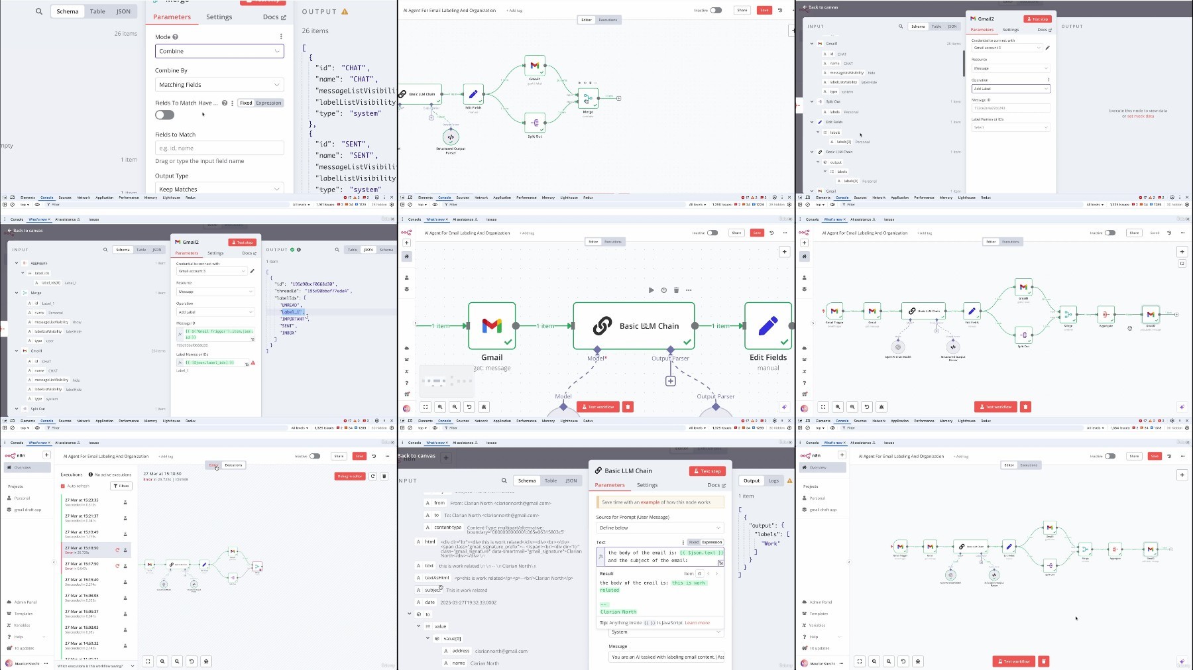The height and width of the screenshot is (670, 1193).
Task: Select the large Edit Fields pencil node
Action: tap(768, 325)
